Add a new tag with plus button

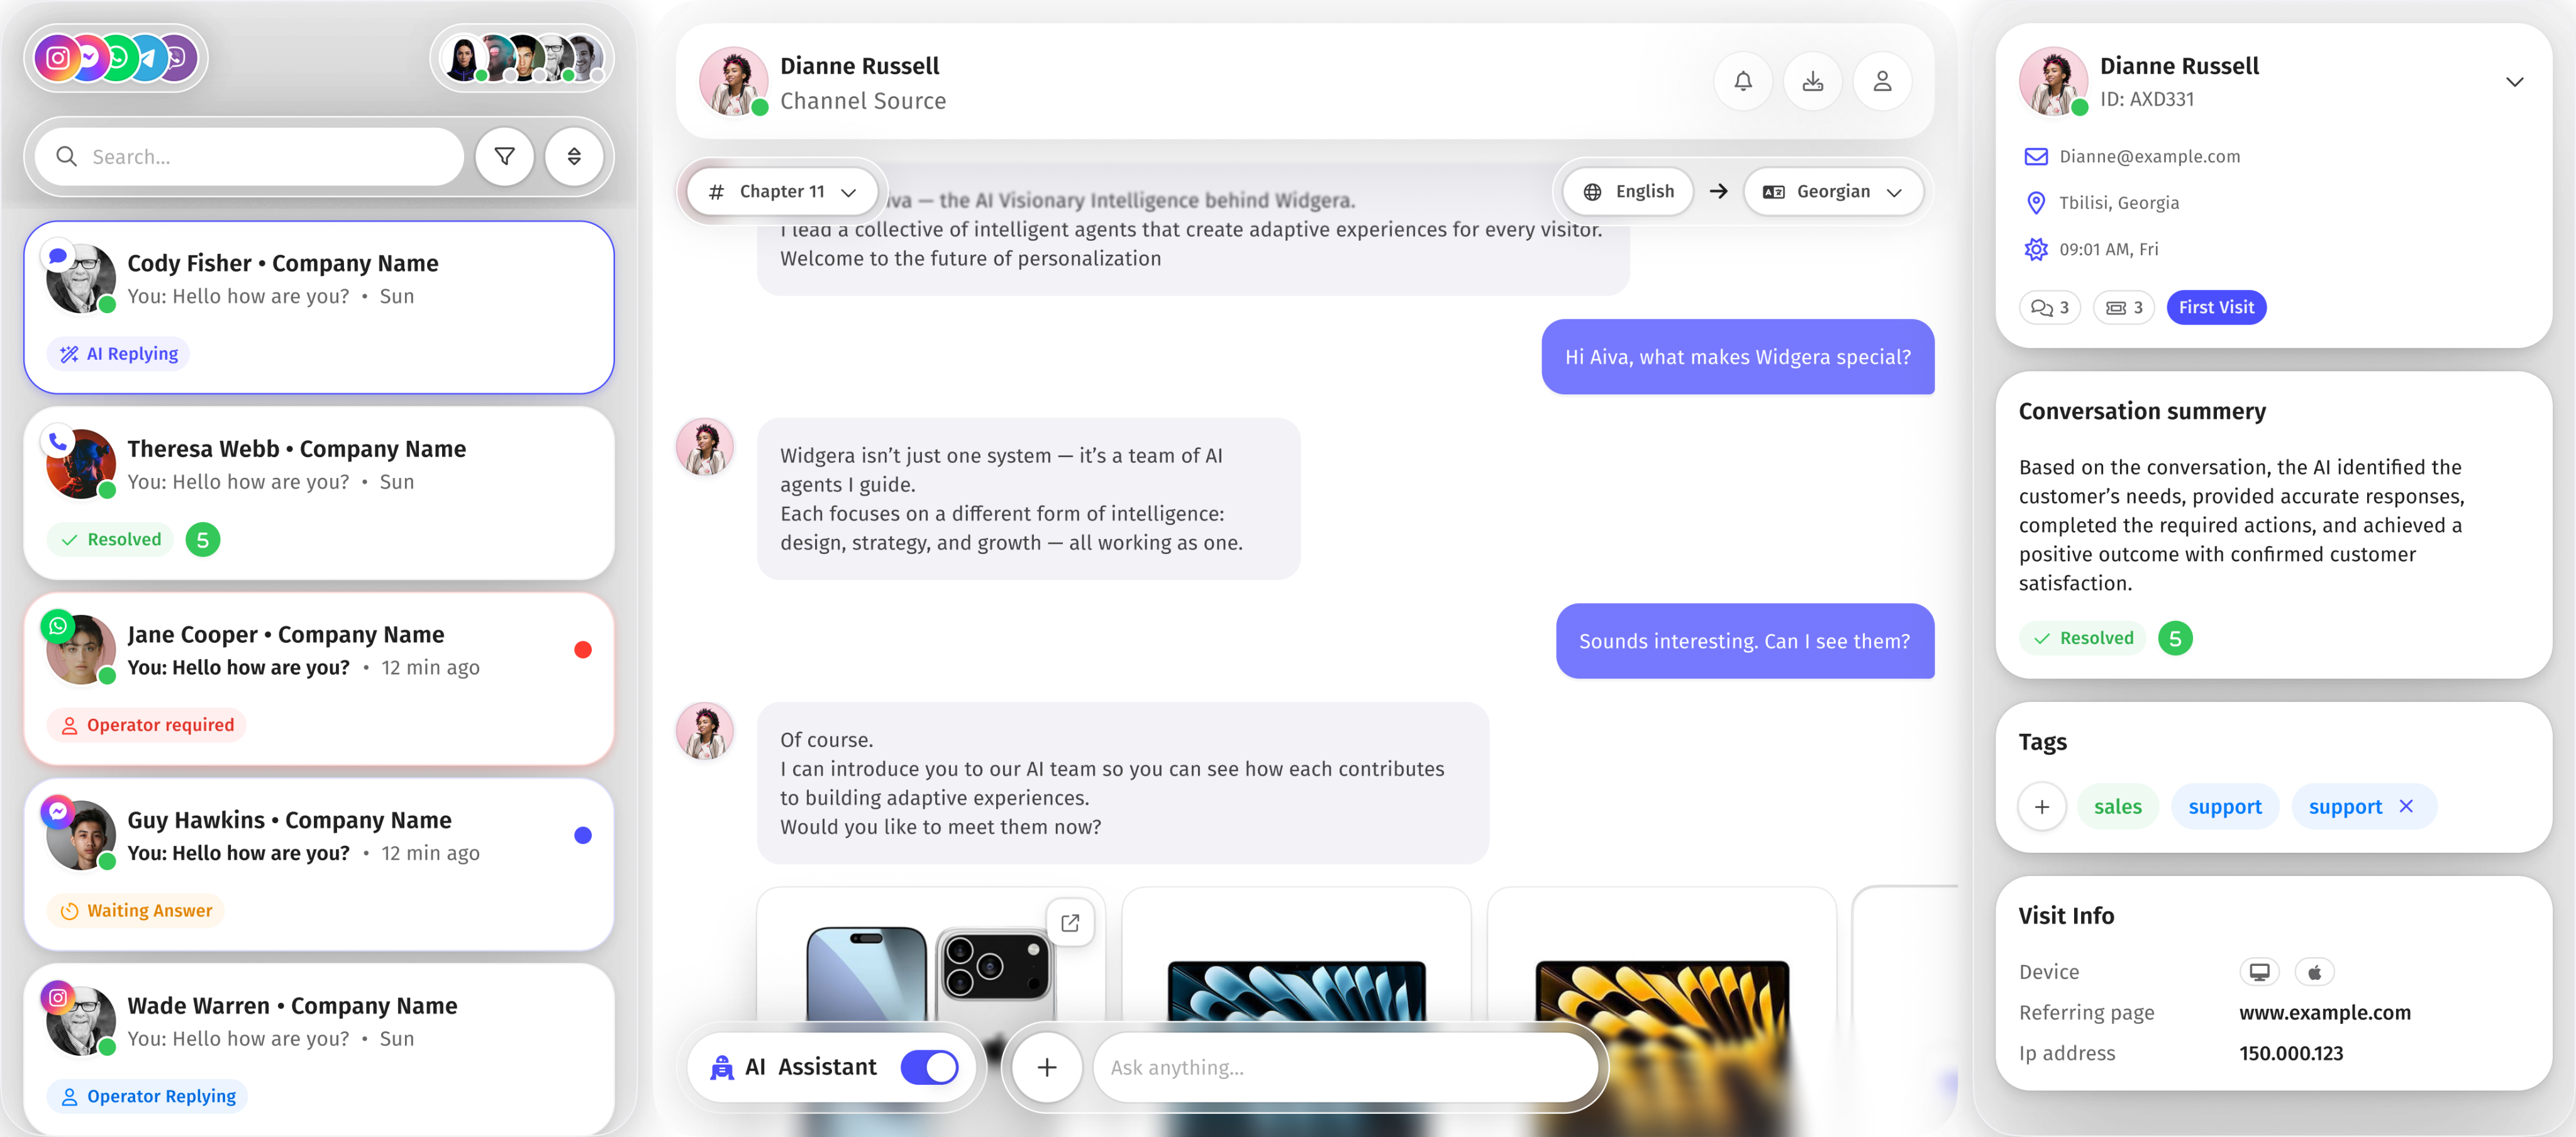[x=2041, y=806]
